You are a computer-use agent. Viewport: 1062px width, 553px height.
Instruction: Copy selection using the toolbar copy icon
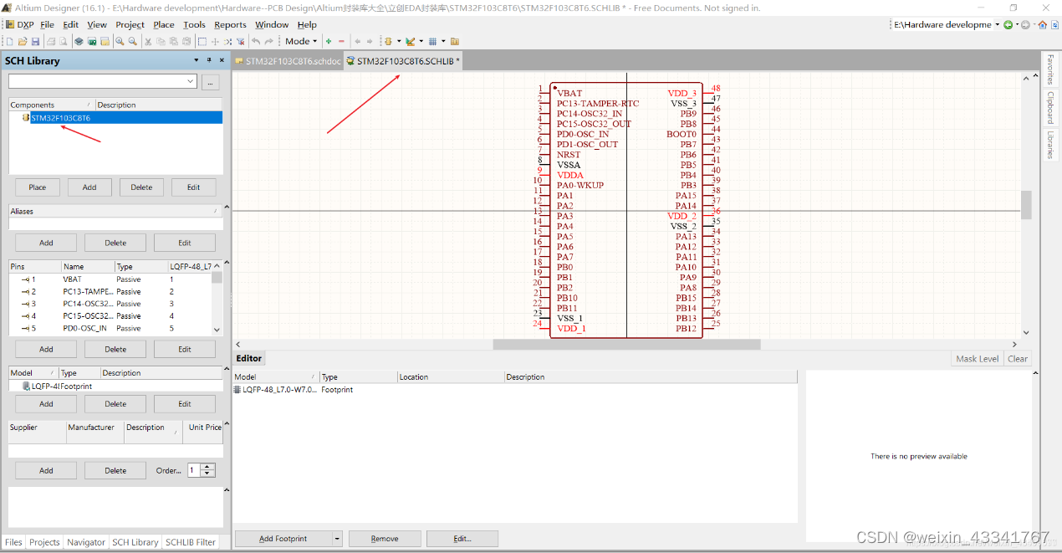pos(161,41)
